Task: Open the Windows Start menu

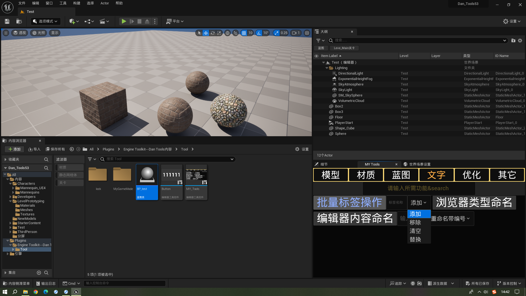Action: click(5, 292)
